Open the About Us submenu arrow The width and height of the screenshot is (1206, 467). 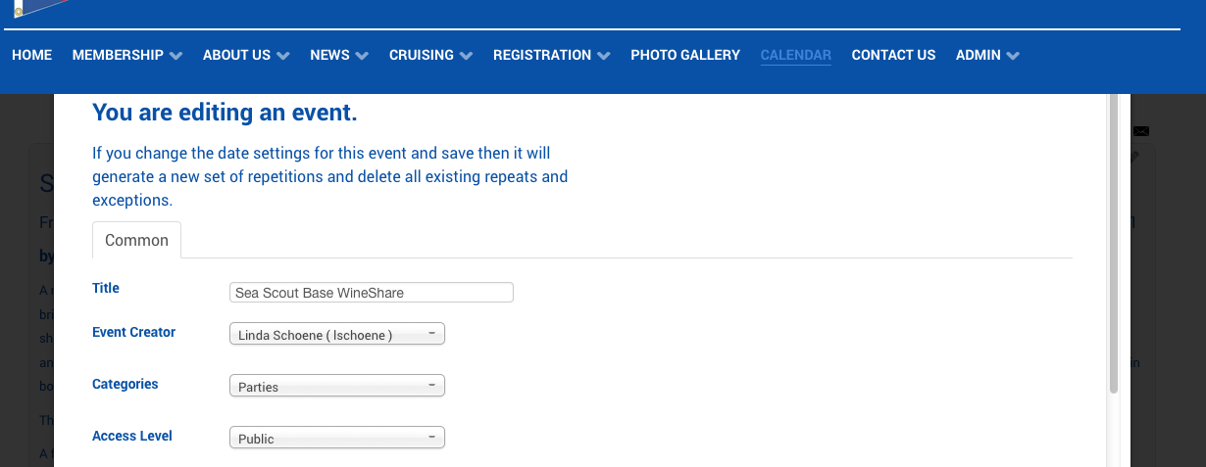pos(282,56)
